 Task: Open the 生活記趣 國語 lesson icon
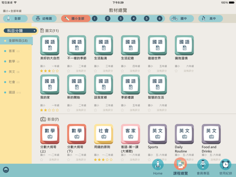pos(130,45)
